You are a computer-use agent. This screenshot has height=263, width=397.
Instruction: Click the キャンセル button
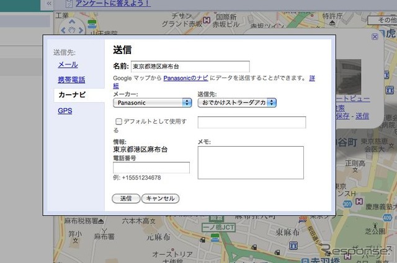[x=160, y=198]
